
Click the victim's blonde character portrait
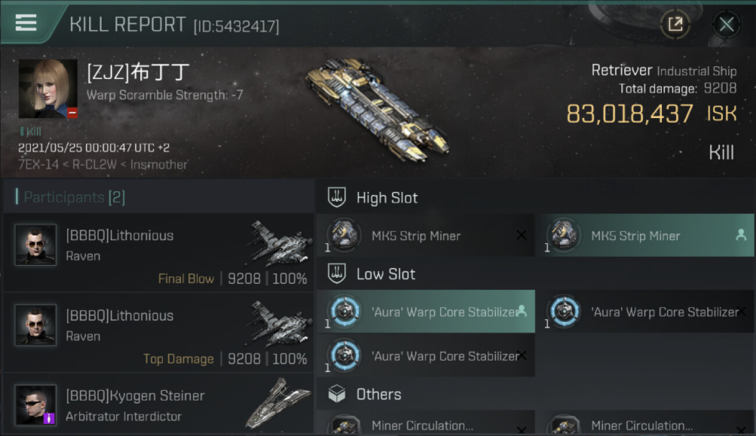pyautogui.click(x=48, y=88)
